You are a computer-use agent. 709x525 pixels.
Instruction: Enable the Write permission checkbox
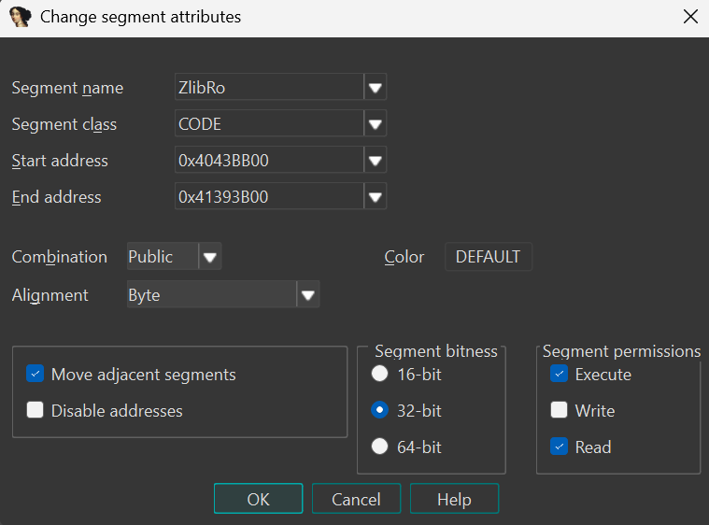pos(559,410)
